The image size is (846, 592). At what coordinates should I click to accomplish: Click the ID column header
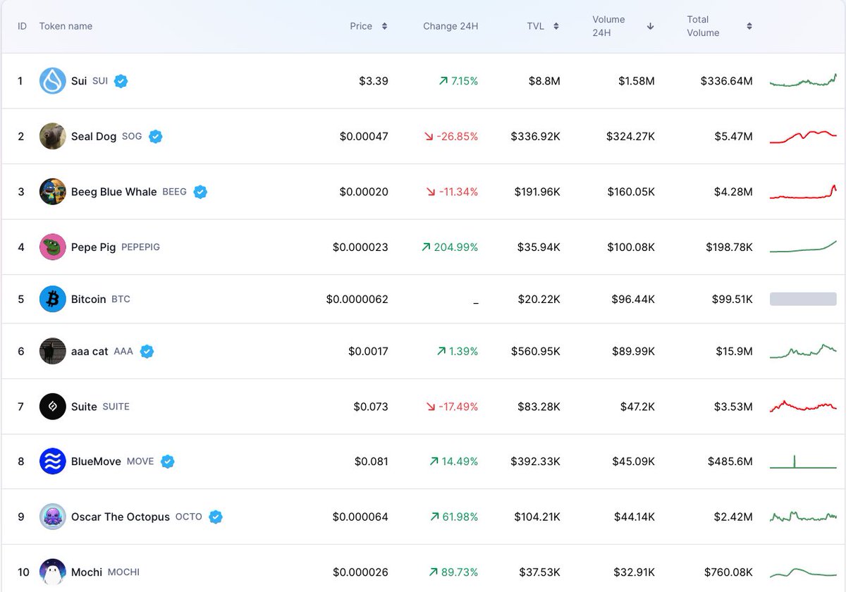pyautogui.click(x=22, y=26)
